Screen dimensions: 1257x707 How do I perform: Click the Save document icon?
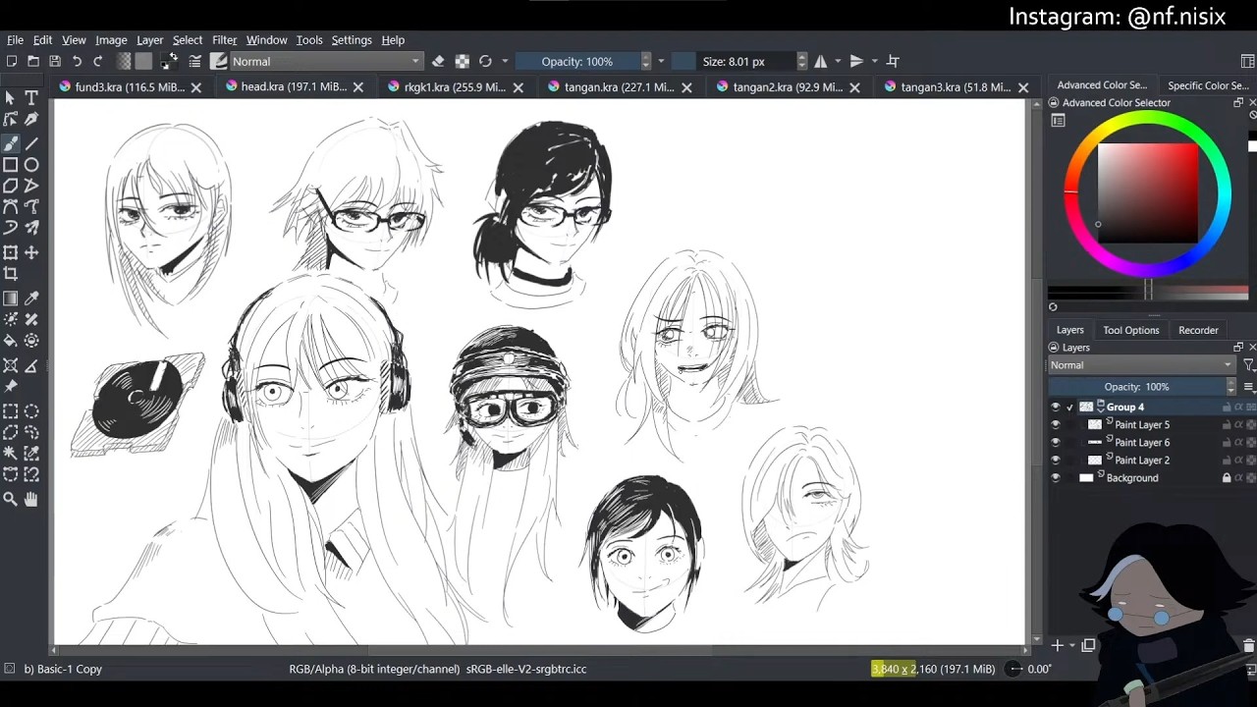tap(54, 61)
